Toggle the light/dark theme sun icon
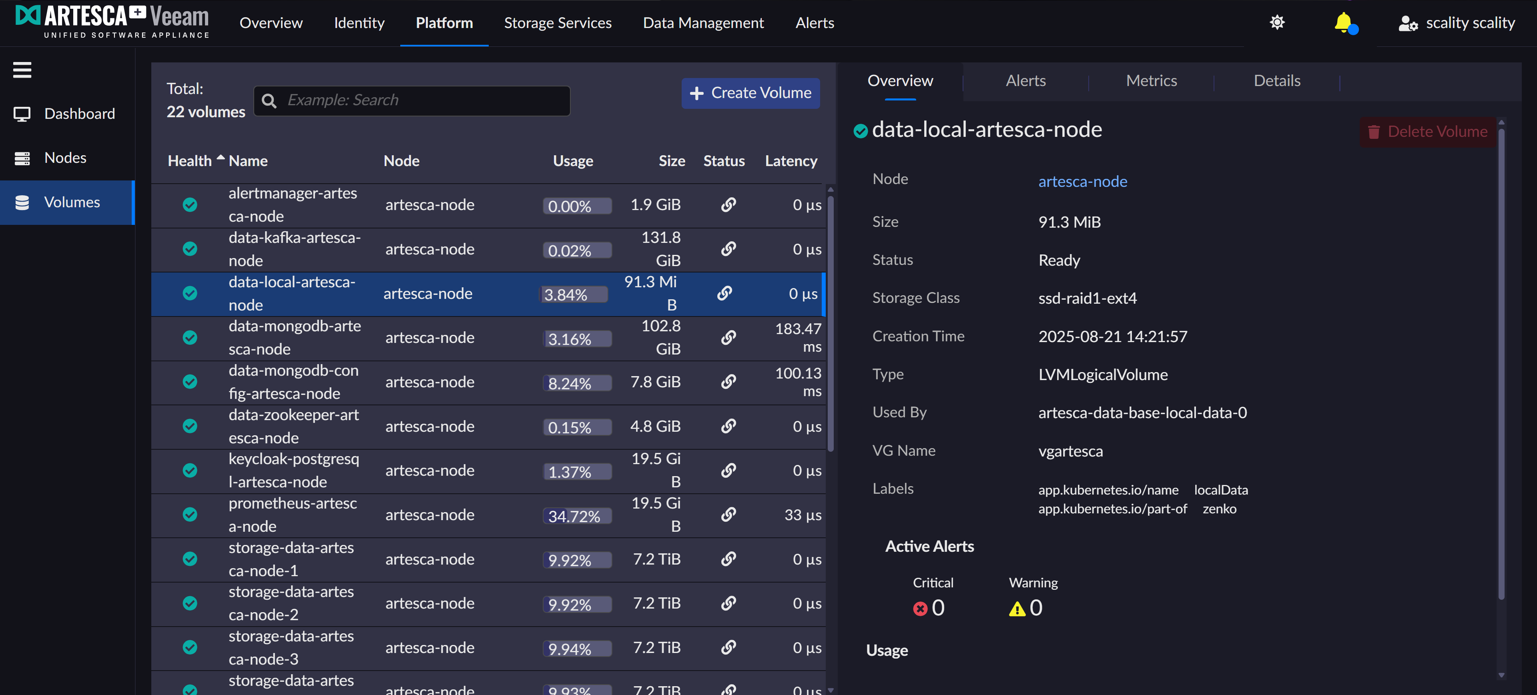This screenshot has height=695, width=1537. pos(1277,23)
